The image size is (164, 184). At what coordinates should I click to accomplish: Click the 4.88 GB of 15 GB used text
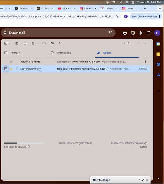[x=15, y=147]
